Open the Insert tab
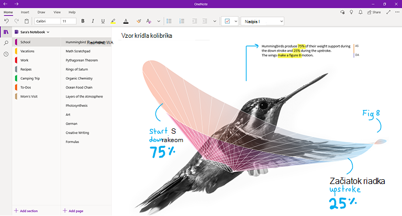 (25, 12)
